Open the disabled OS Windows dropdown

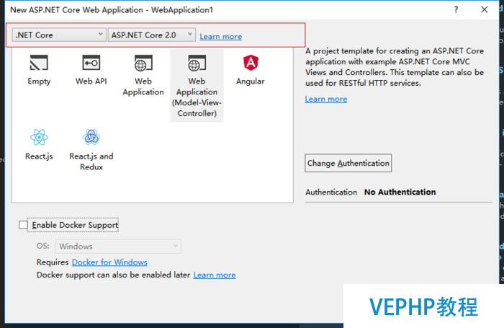click(118, 247)
